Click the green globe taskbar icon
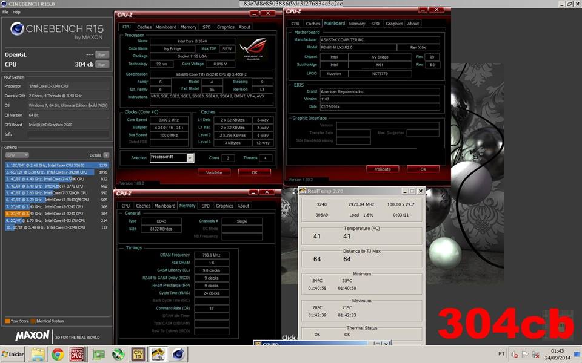The height and width of the screenshot is (363, 582). point(118,355)
